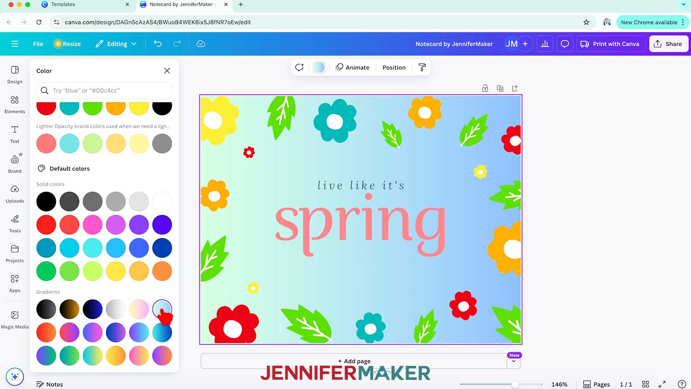This screenshot has height=389, width=691.
Task: Click the Add page button
Action: 354,361
